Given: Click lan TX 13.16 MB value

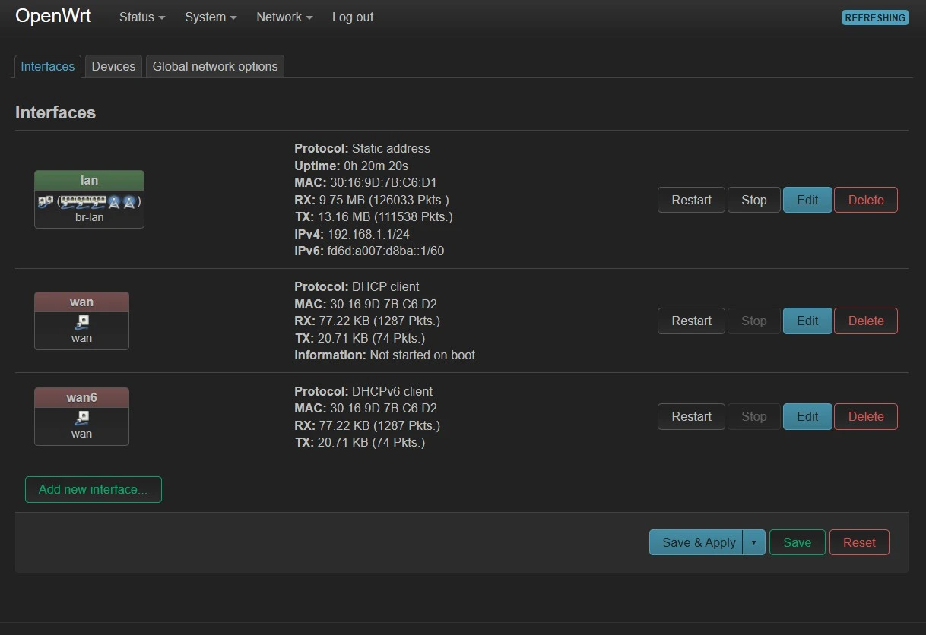Looking at the screenshot, I should click(385, 216).
